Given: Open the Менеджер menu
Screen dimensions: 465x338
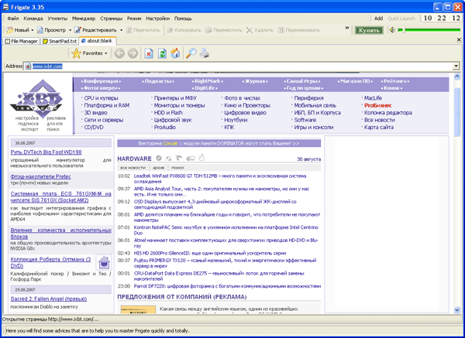Looking at the screenshot, I should click(x=84, y=19).
